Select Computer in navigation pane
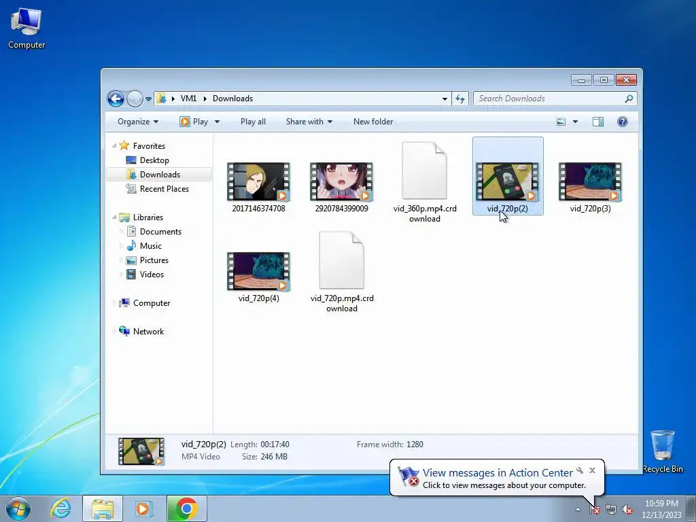 point(152,302)
